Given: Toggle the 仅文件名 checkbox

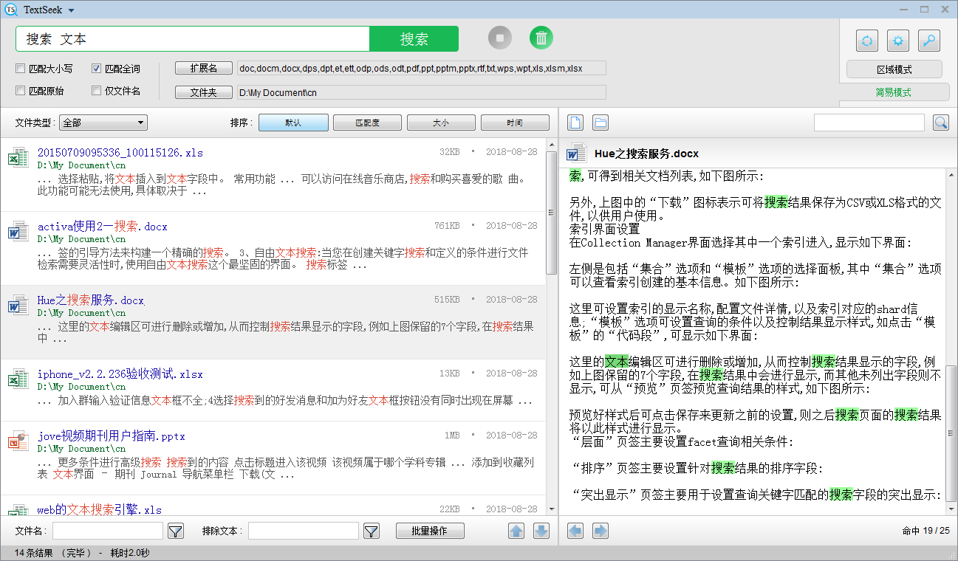Looking at the screenshot, I should (x=96, y=91).
